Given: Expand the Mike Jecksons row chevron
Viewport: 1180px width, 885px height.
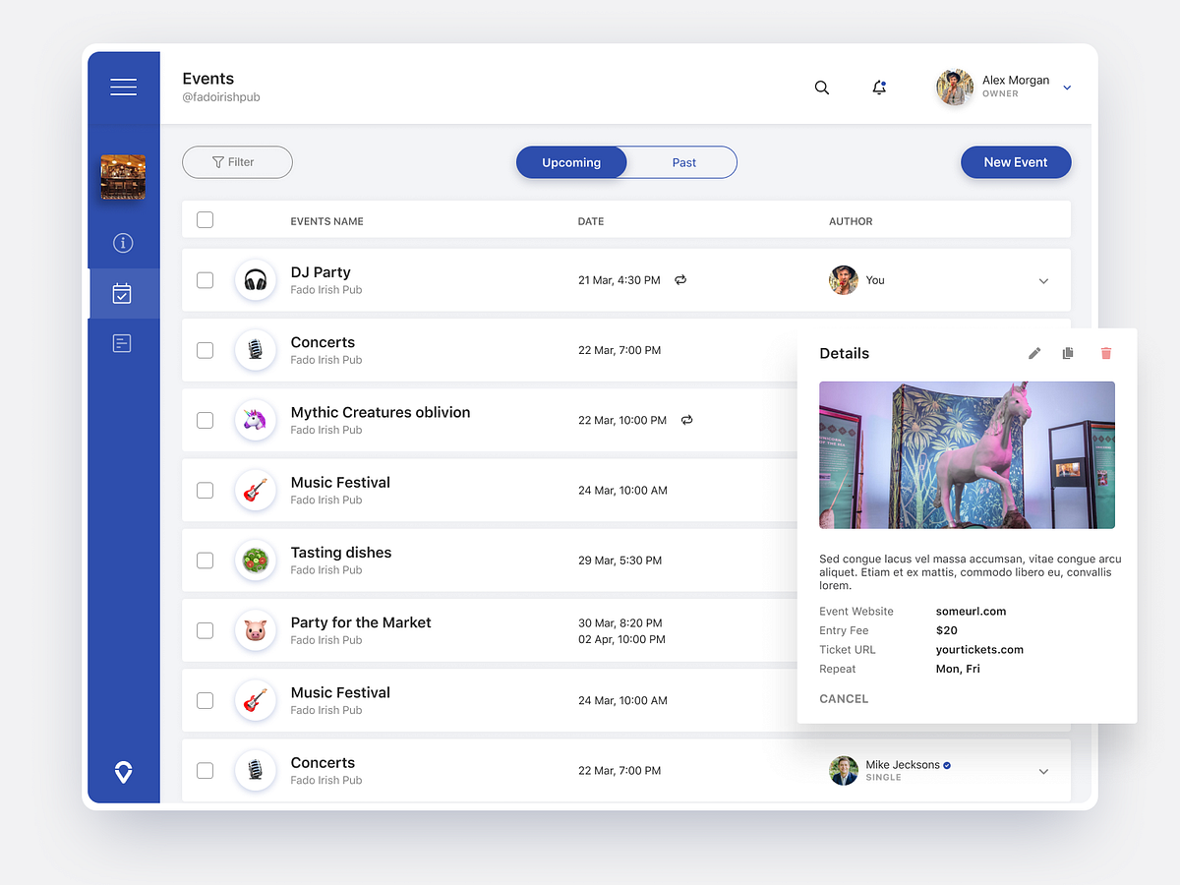Looking at the screenshot, I should pos(1043,772).
